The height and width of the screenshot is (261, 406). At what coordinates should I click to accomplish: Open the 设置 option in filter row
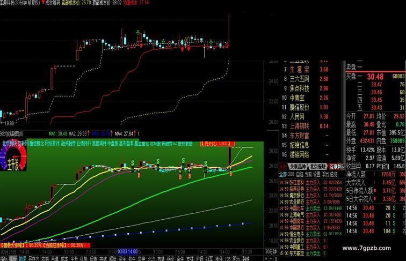(317, 174)
